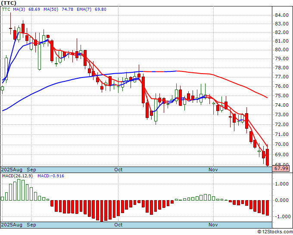Click the 80.00 price axis label
The height and width of the screenshot is (235, 293).
pos(282,50)
